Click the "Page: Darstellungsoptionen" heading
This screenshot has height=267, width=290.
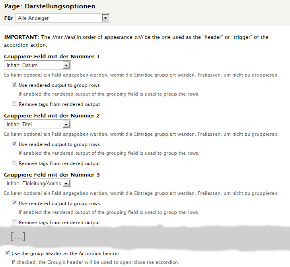(49, 6)
